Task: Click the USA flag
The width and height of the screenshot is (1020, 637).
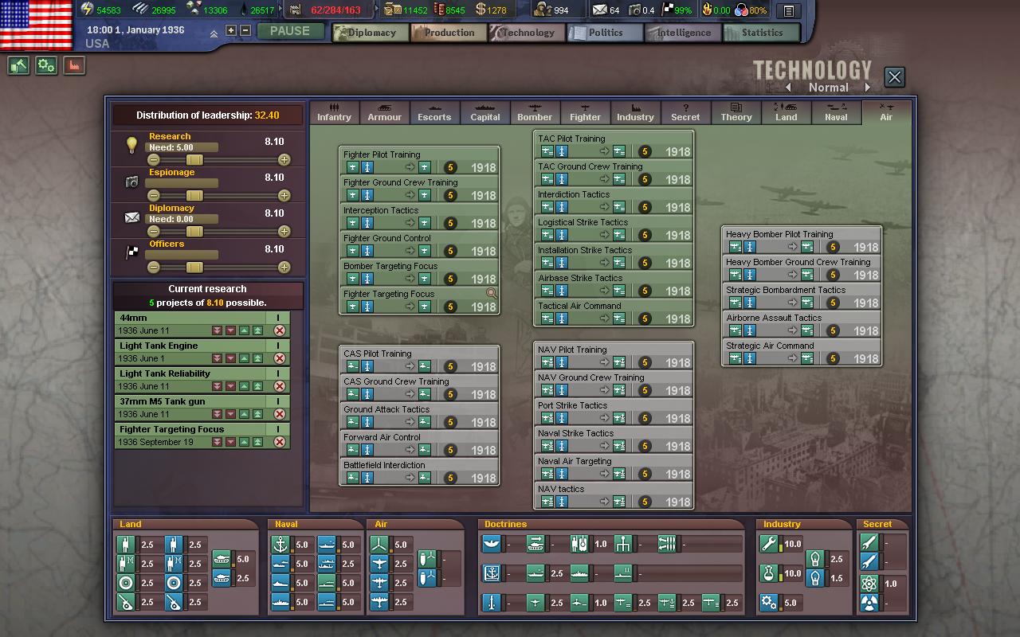Action: point(35,25)
